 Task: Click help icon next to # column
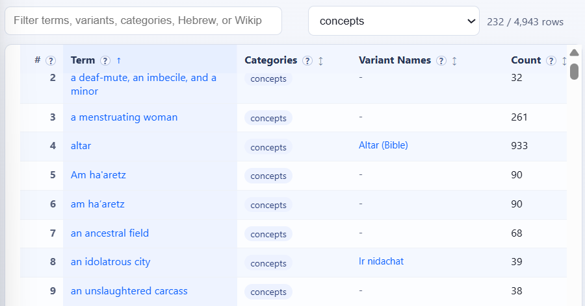[50, 60]
